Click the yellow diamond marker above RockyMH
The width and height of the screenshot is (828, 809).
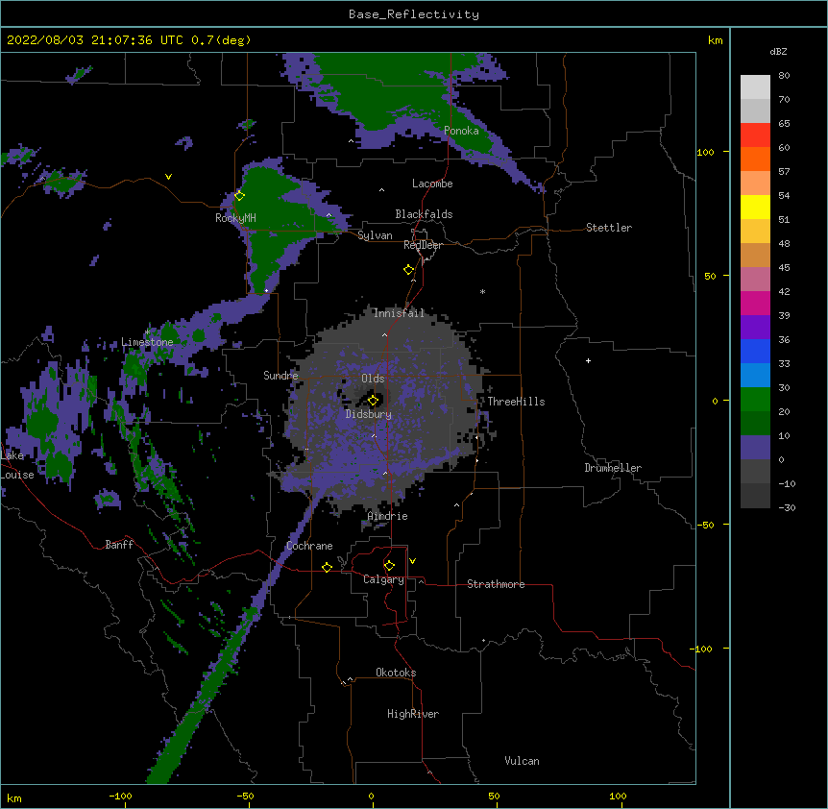click(240, 196)
